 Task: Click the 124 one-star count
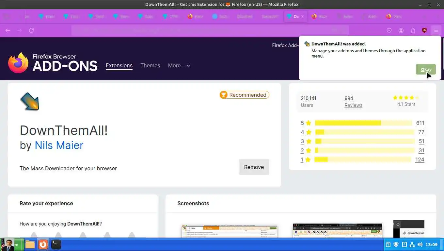[420, 160]
